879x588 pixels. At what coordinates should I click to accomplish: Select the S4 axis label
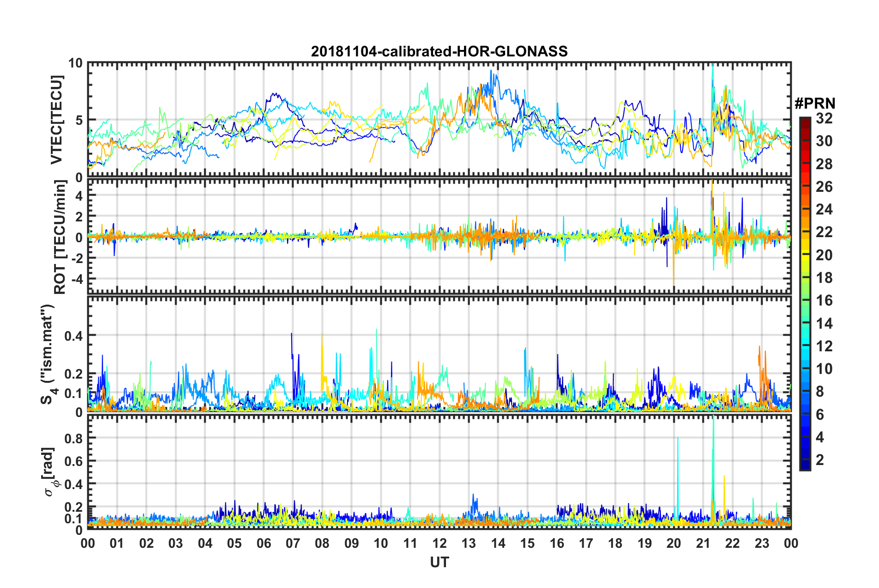tap(48, 354)
